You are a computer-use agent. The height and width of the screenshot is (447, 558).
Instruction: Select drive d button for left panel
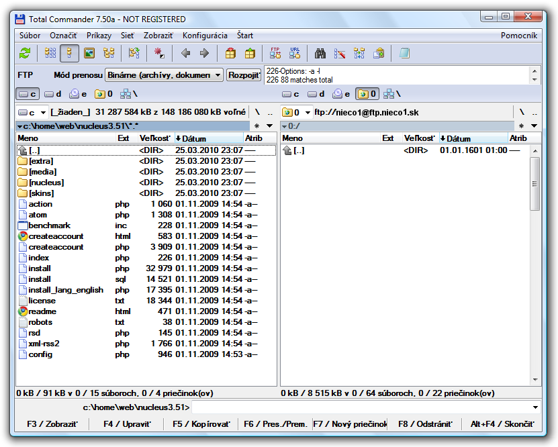[52, 94]
